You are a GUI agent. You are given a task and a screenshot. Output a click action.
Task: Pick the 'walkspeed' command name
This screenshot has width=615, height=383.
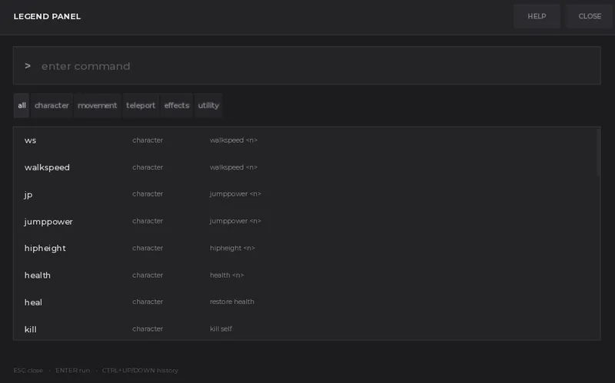(x=47, y=167)
